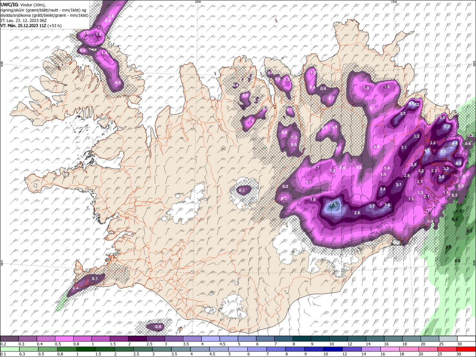Click the '0.2' label starting the purple scale
The height and width of the screenshot is (357, 476).
tap(3, 344)
